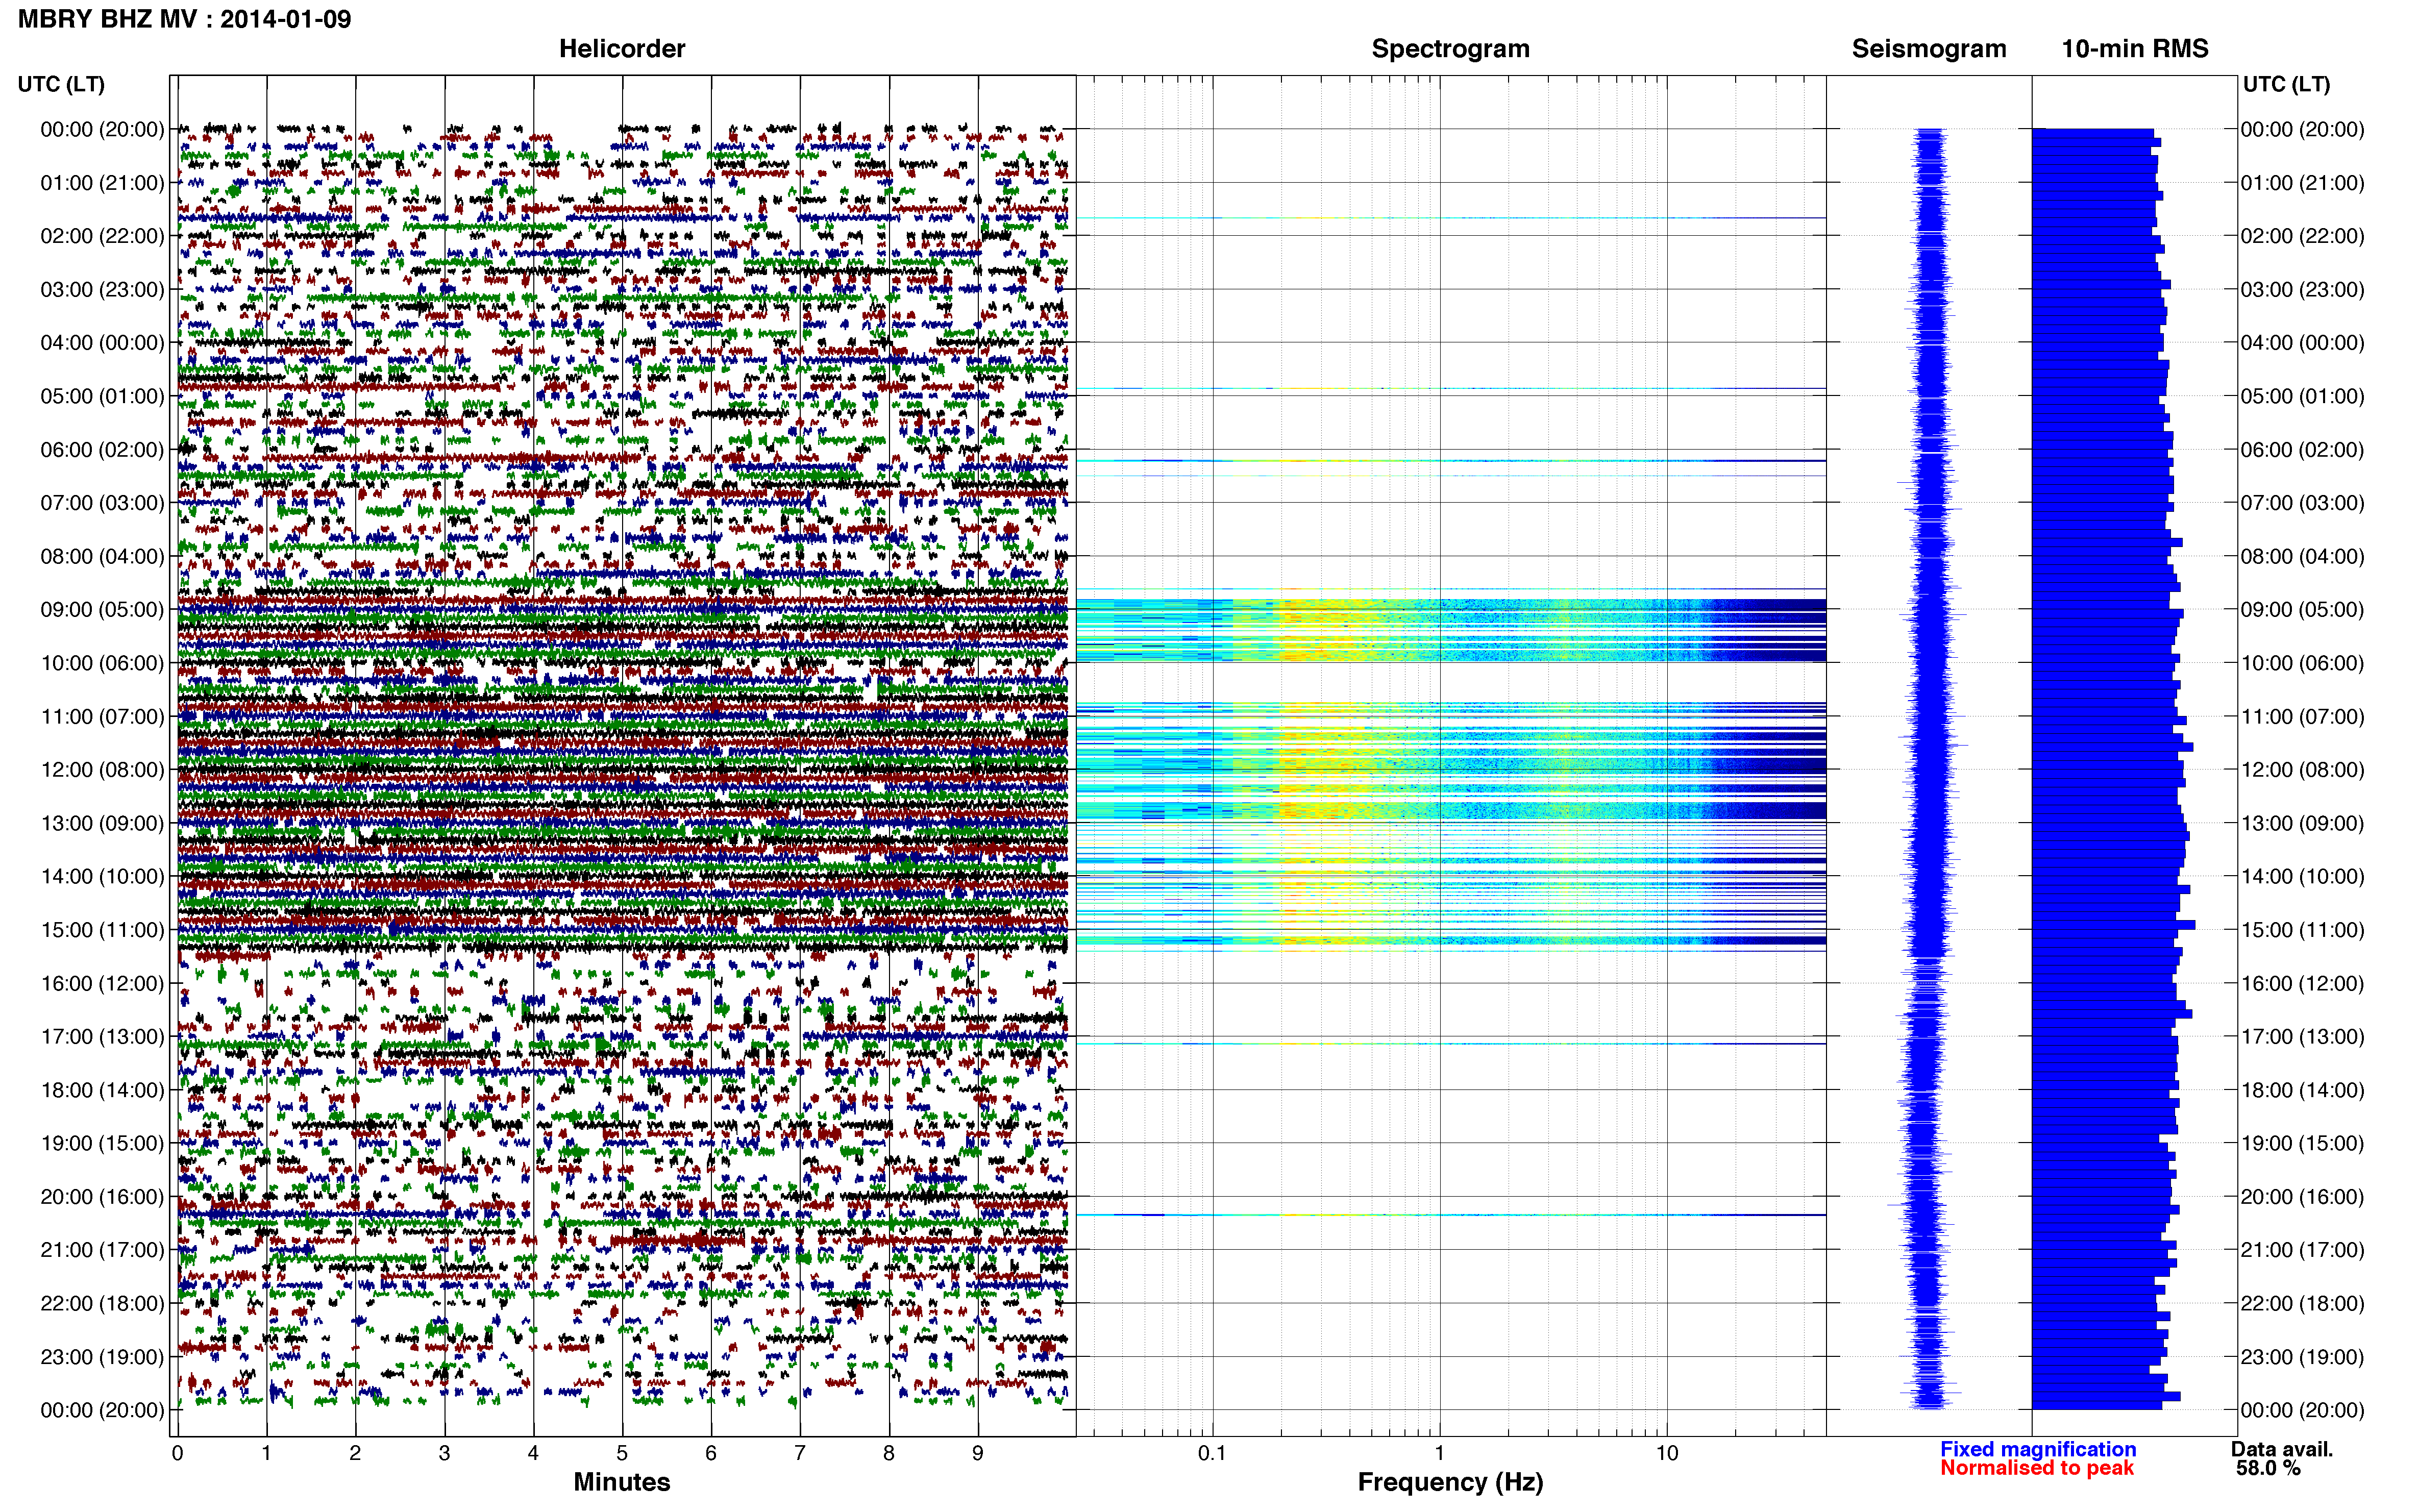Click left axis label '17:00 (13:00)'
The image size is (2419, 1512).
pos(102,1037)
